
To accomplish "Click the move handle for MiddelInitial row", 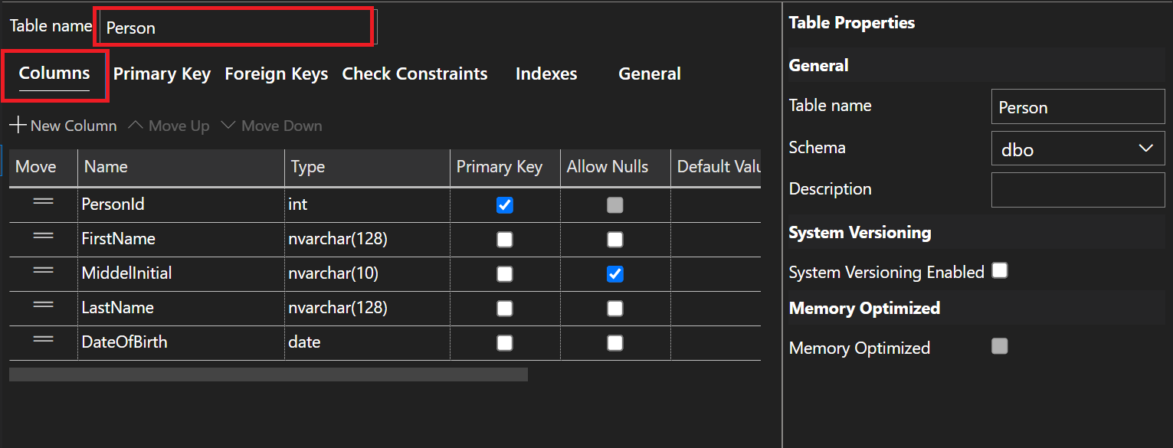I will [x=42, y=273].
